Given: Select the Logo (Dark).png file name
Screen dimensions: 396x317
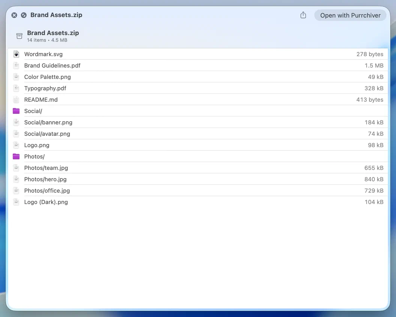Looking at the screenshot, I should pyautogui.click(x=46, y=202).
